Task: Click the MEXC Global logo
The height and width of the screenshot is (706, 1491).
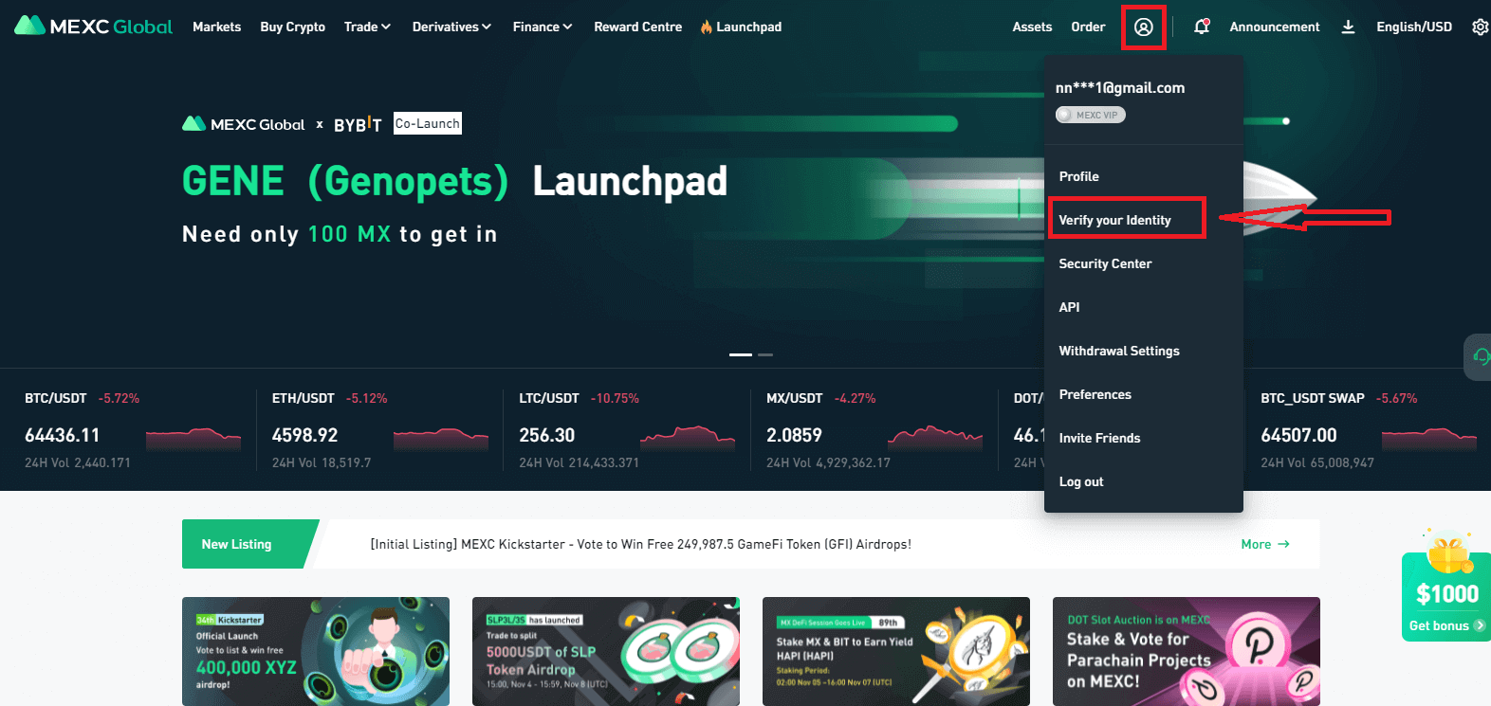Action: pyautogui.click(x=94, y=27)
